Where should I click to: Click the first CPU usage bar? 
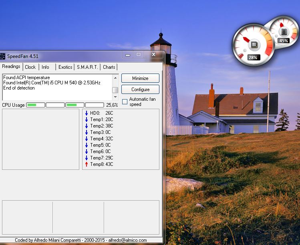click(x=35, y=105)
